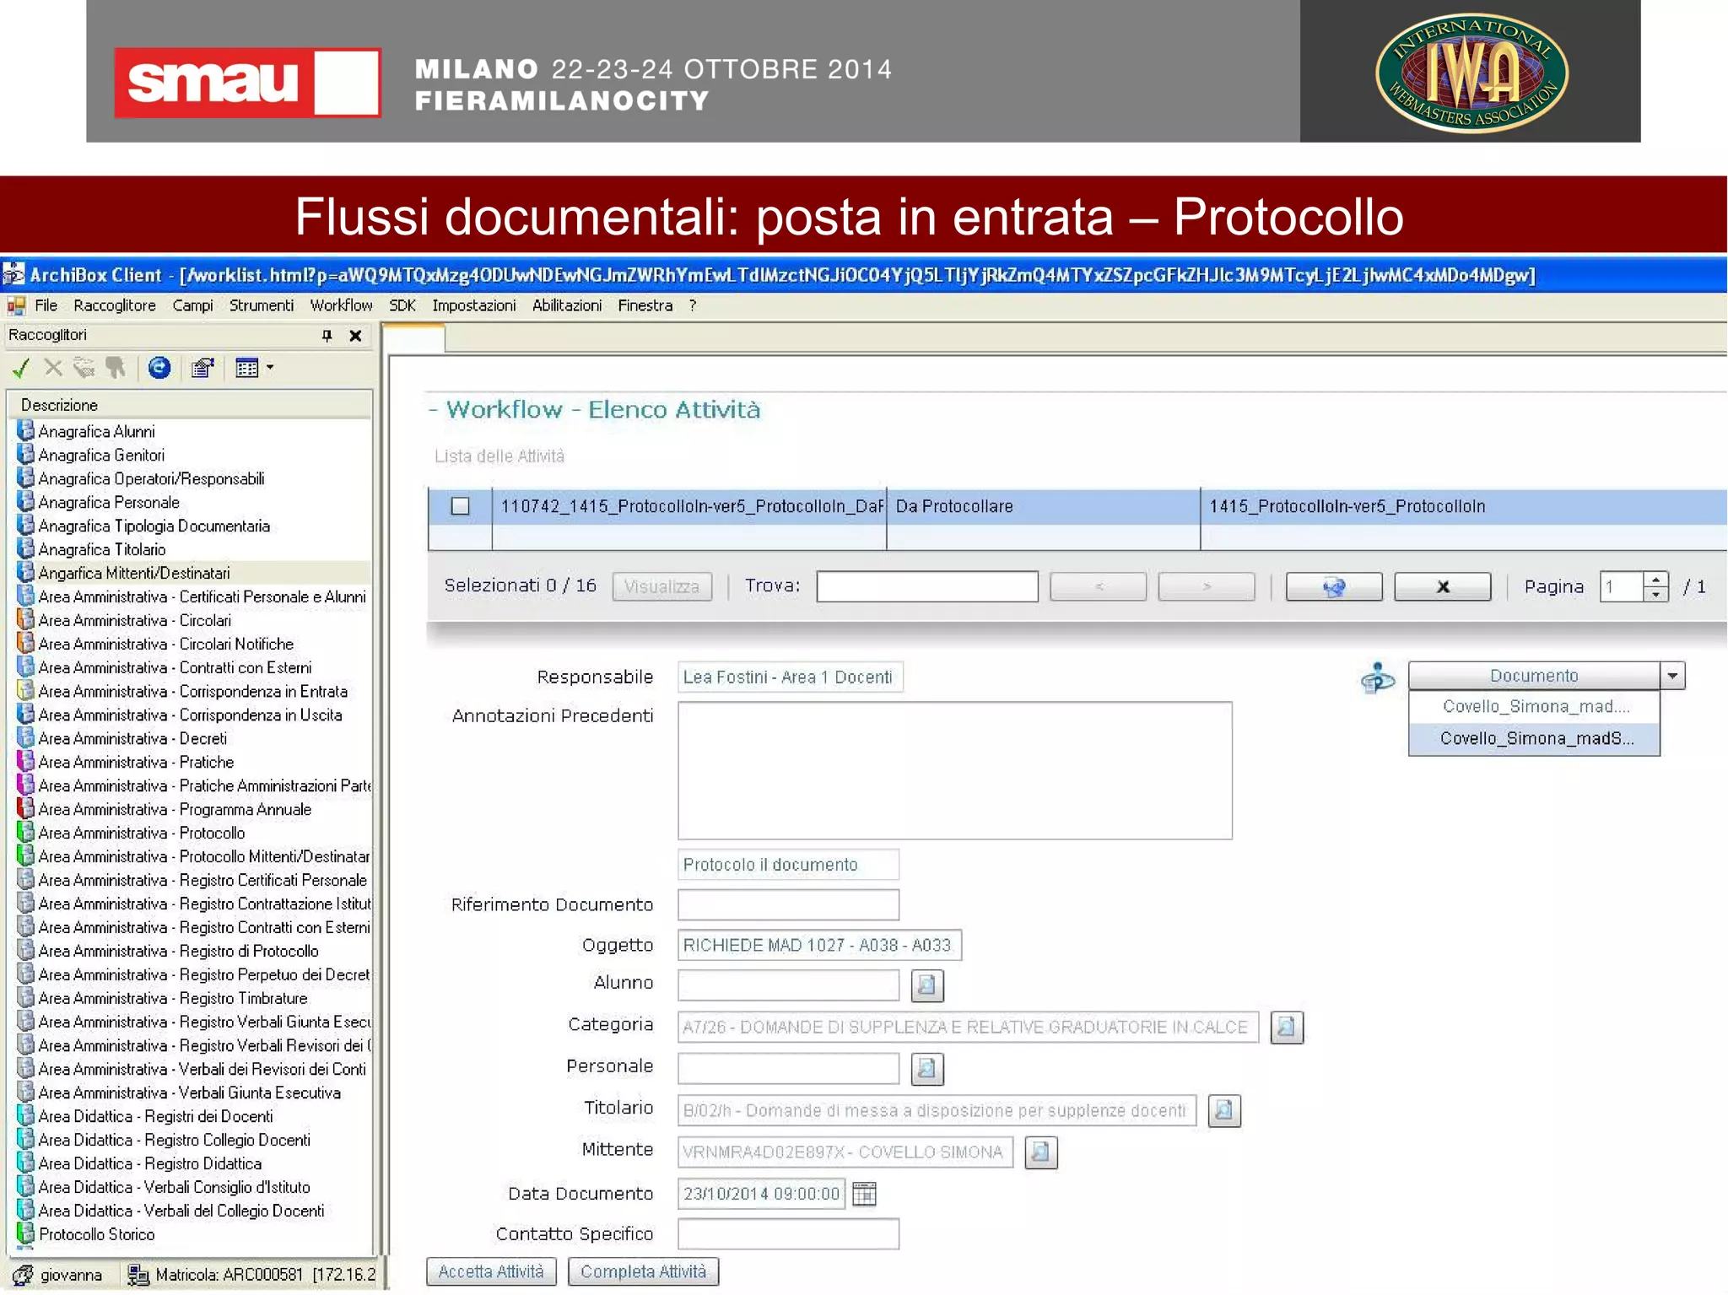Click the lookup icon next to Titolario
Viewport: 1728px width, 1295px height.
(1224, 1111)
